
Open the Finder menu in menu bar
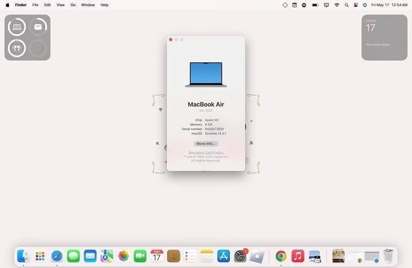[x=21, y=5]
